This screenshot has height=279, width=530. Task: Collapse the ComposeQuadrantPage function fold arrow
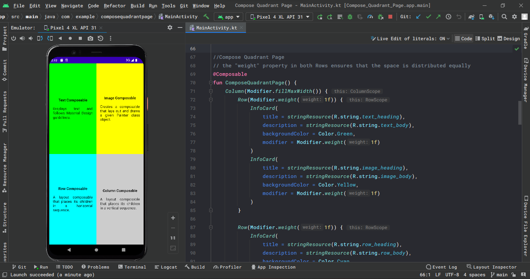point(211,82)
